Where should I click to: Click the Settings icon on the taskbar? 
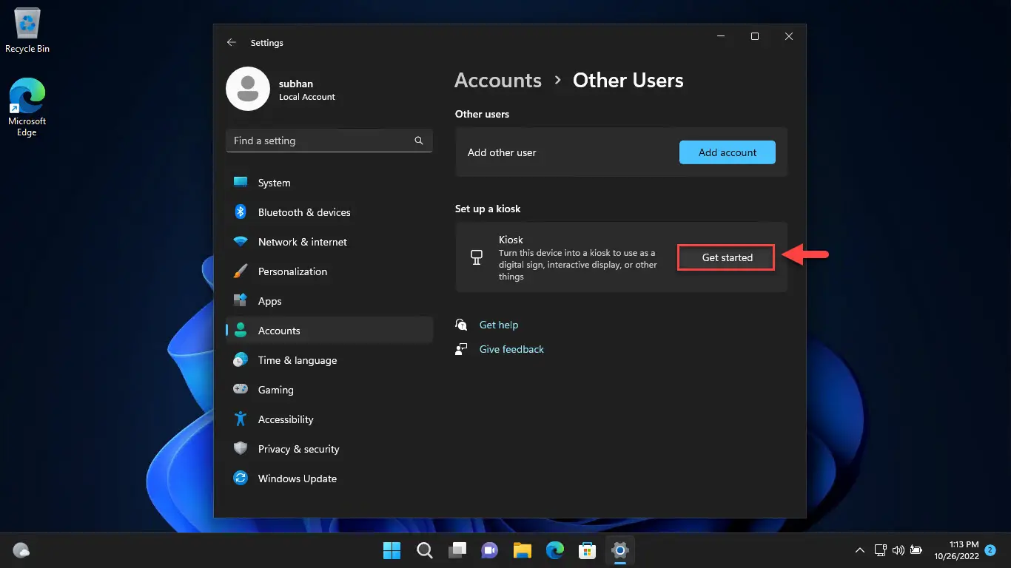click(620, 550)
